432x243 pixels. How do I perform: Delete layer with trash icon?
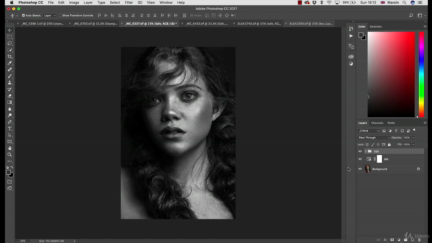coord(419,240)
